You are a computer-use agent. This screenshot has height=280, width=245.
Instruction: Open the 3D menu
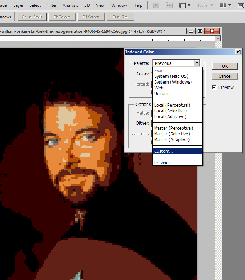[x=87, y=5]
